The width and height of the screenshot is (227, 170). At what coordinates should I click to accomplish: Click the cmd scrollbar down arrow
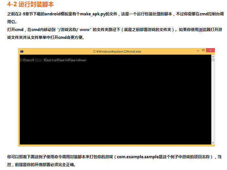click(213, 143)
